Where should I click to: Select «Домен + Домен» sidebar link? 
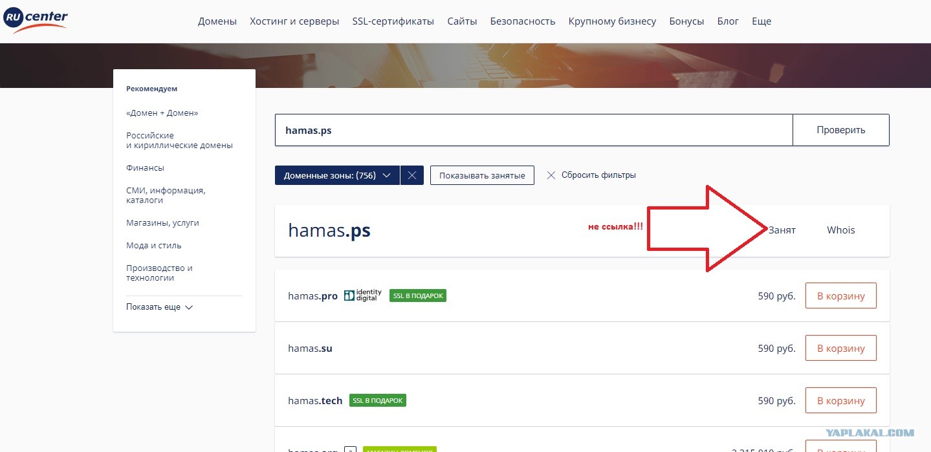pos(162,113)
